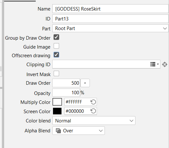Click the Opacity value 100

point(66,93)
